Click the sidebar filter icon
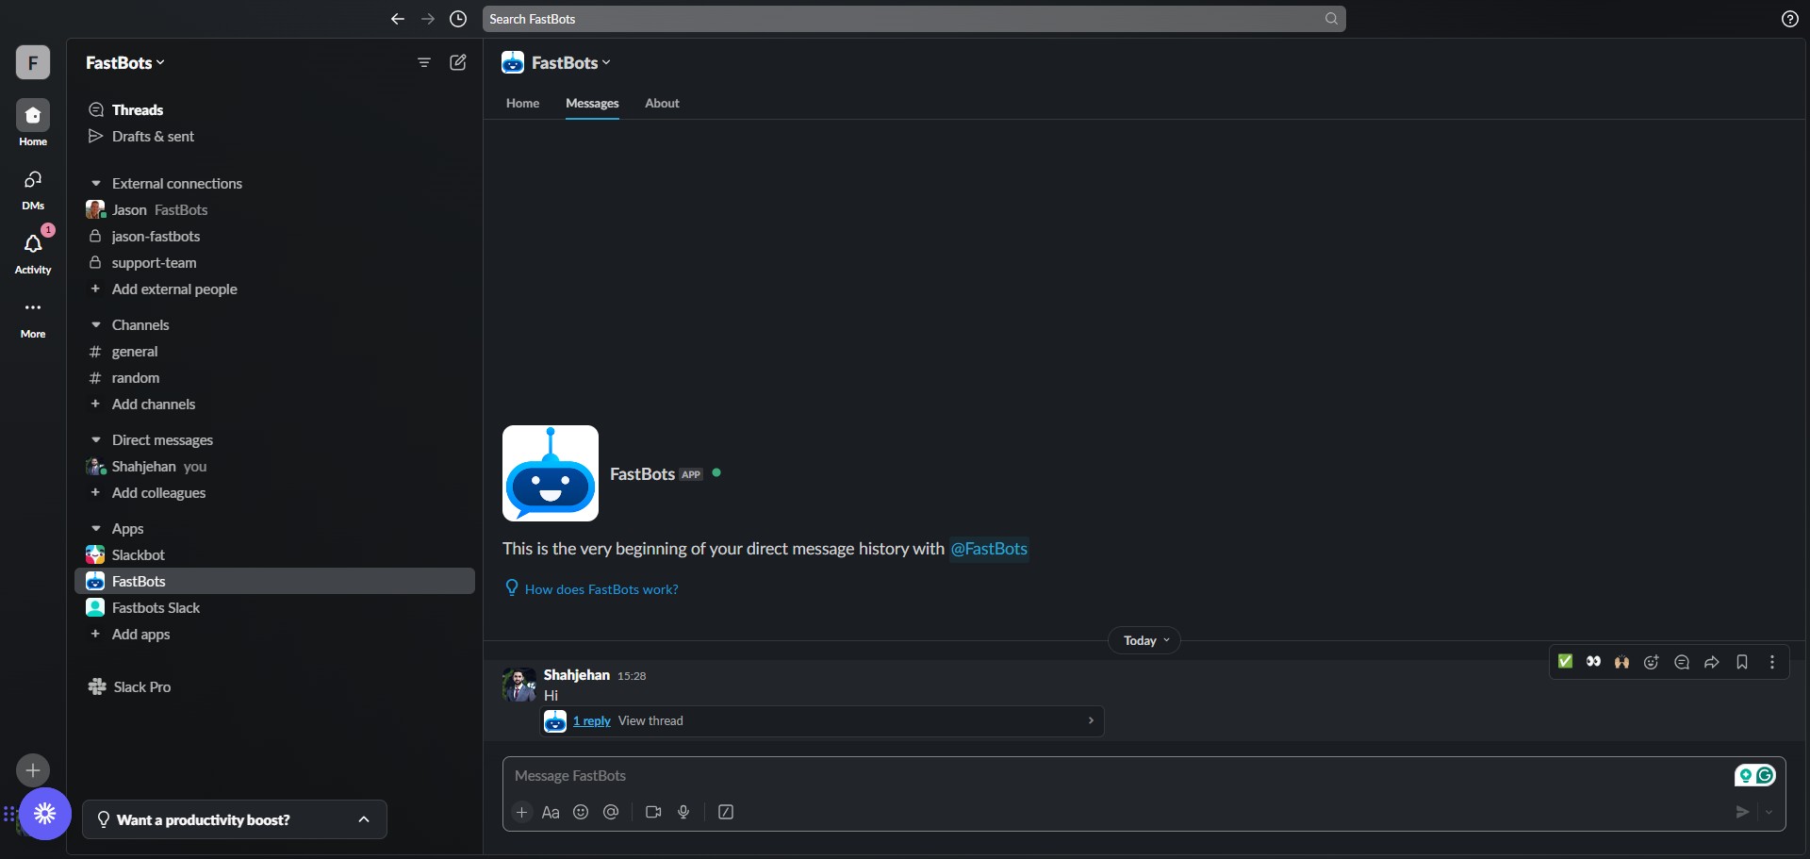1810x859 pixels. click(x=424, y=62)
